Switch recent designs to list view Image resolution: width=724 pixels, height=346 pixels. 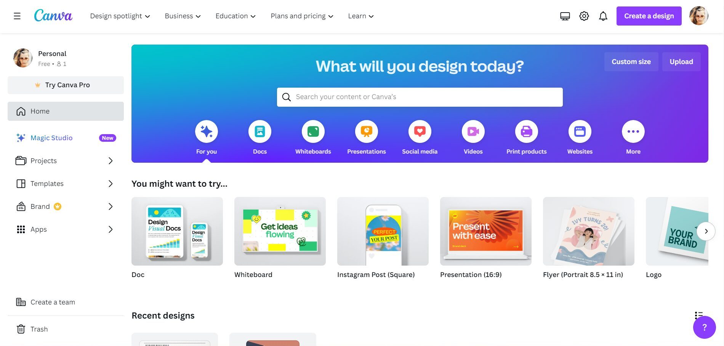(x=699, y=315)
